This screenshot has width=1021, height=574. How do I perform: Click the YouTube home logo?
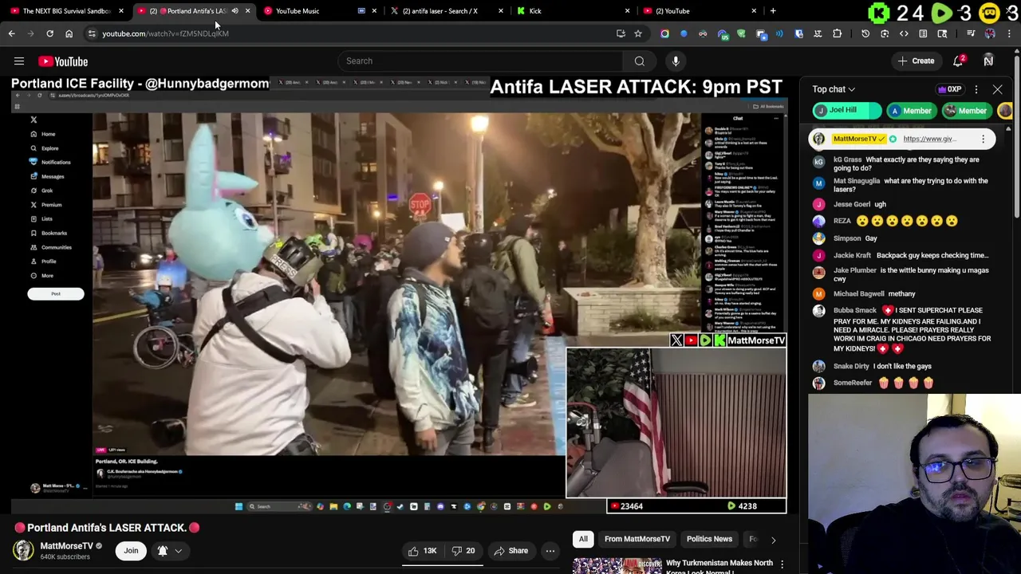[63, 61]
